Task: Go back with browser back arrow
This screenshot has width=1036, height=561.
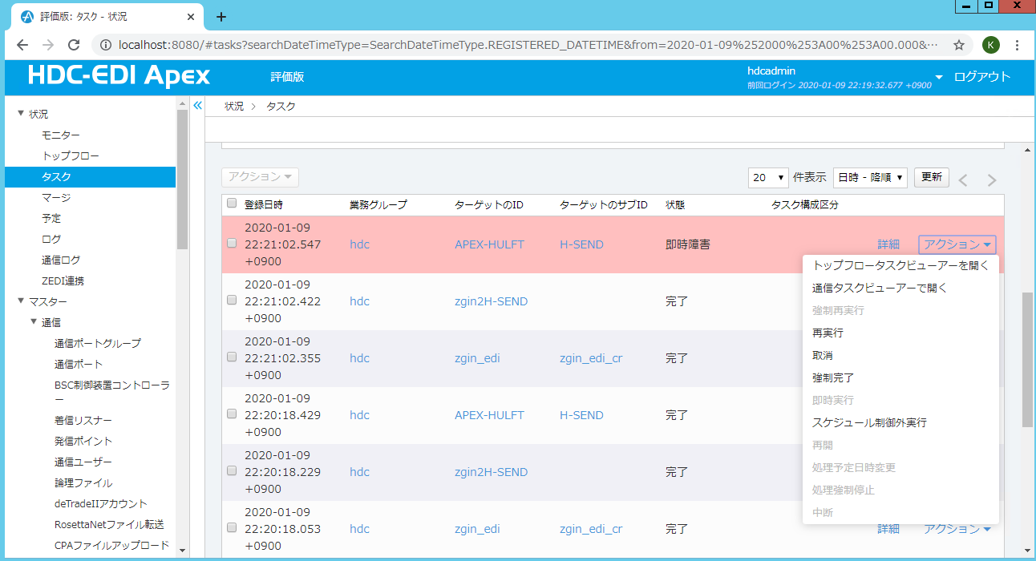Action: click(x=22, y=45)
